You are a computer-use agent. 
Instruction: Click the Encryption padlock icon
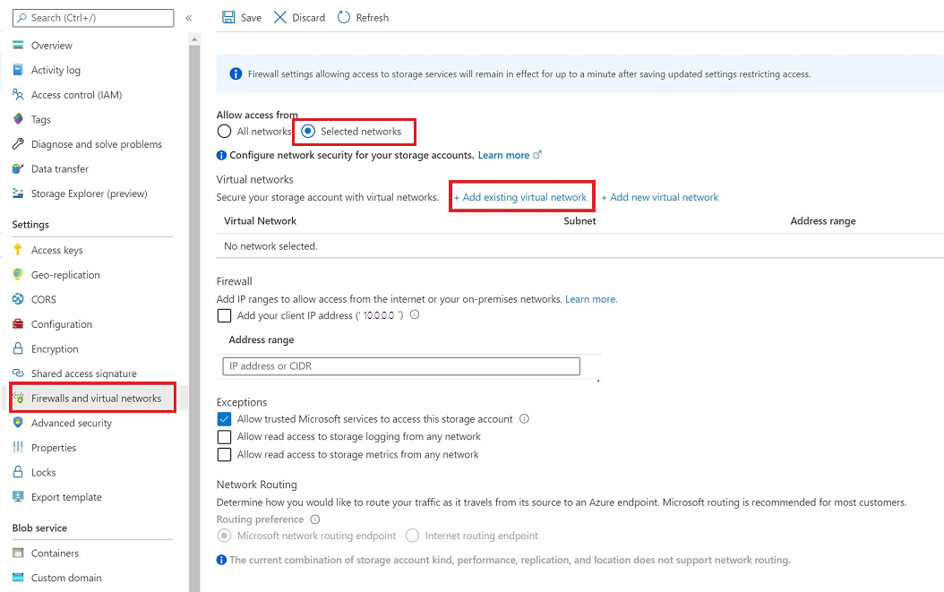click(x=18, y=348)
